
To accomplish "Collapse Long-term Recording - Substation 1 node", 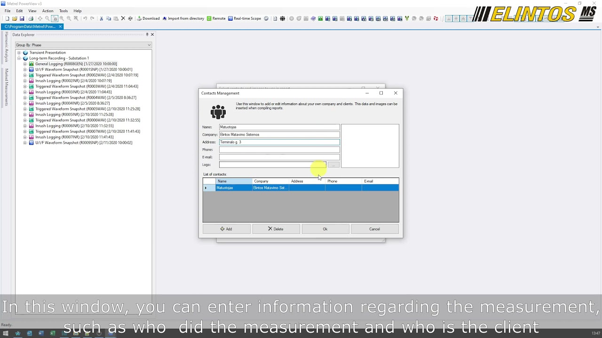I will [19, 58].
